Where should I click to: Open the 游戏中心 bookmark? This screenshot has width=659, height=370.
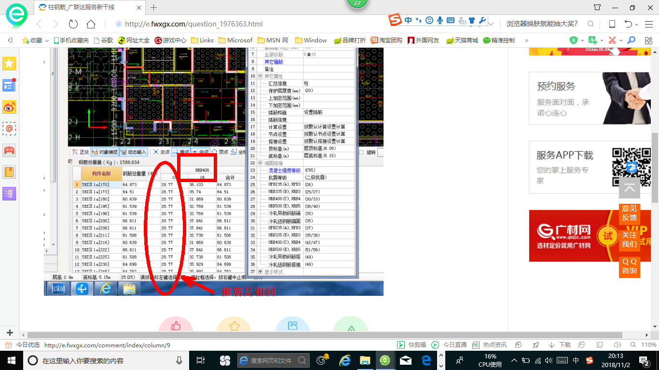pyautogui.click(x=170, y=40)
